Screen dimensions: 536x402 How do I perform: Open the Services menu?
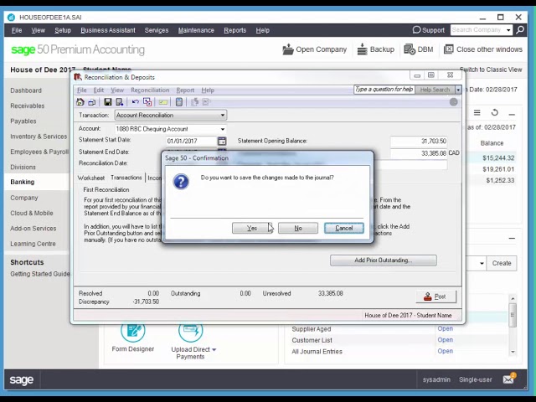[x=157, y=30]
